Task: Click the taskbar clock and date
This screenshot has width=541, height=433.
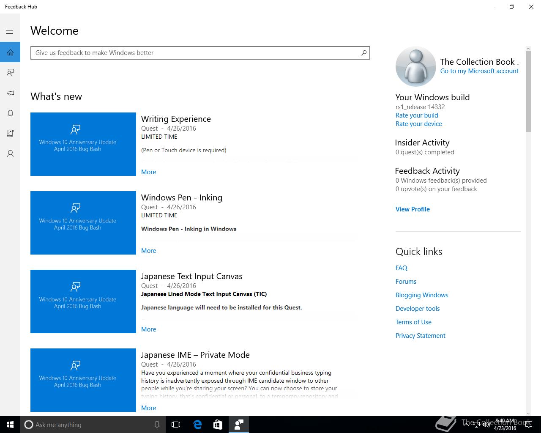Action: [505, 425]
